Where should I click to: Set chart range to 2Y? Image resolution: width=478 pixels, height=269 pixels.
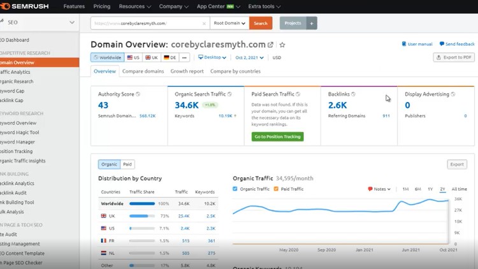(x=443, y=189)
